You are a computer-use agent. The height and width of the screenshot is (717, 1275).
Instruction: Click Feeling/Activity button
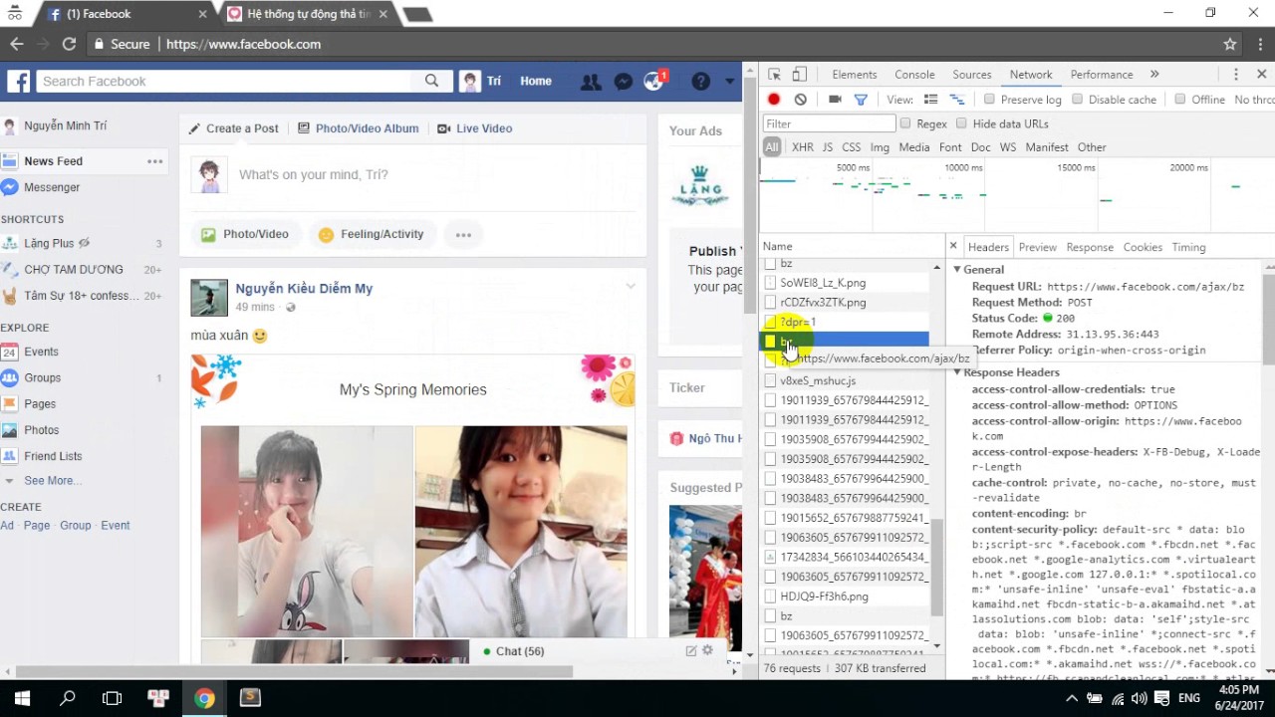coord(372,235)
